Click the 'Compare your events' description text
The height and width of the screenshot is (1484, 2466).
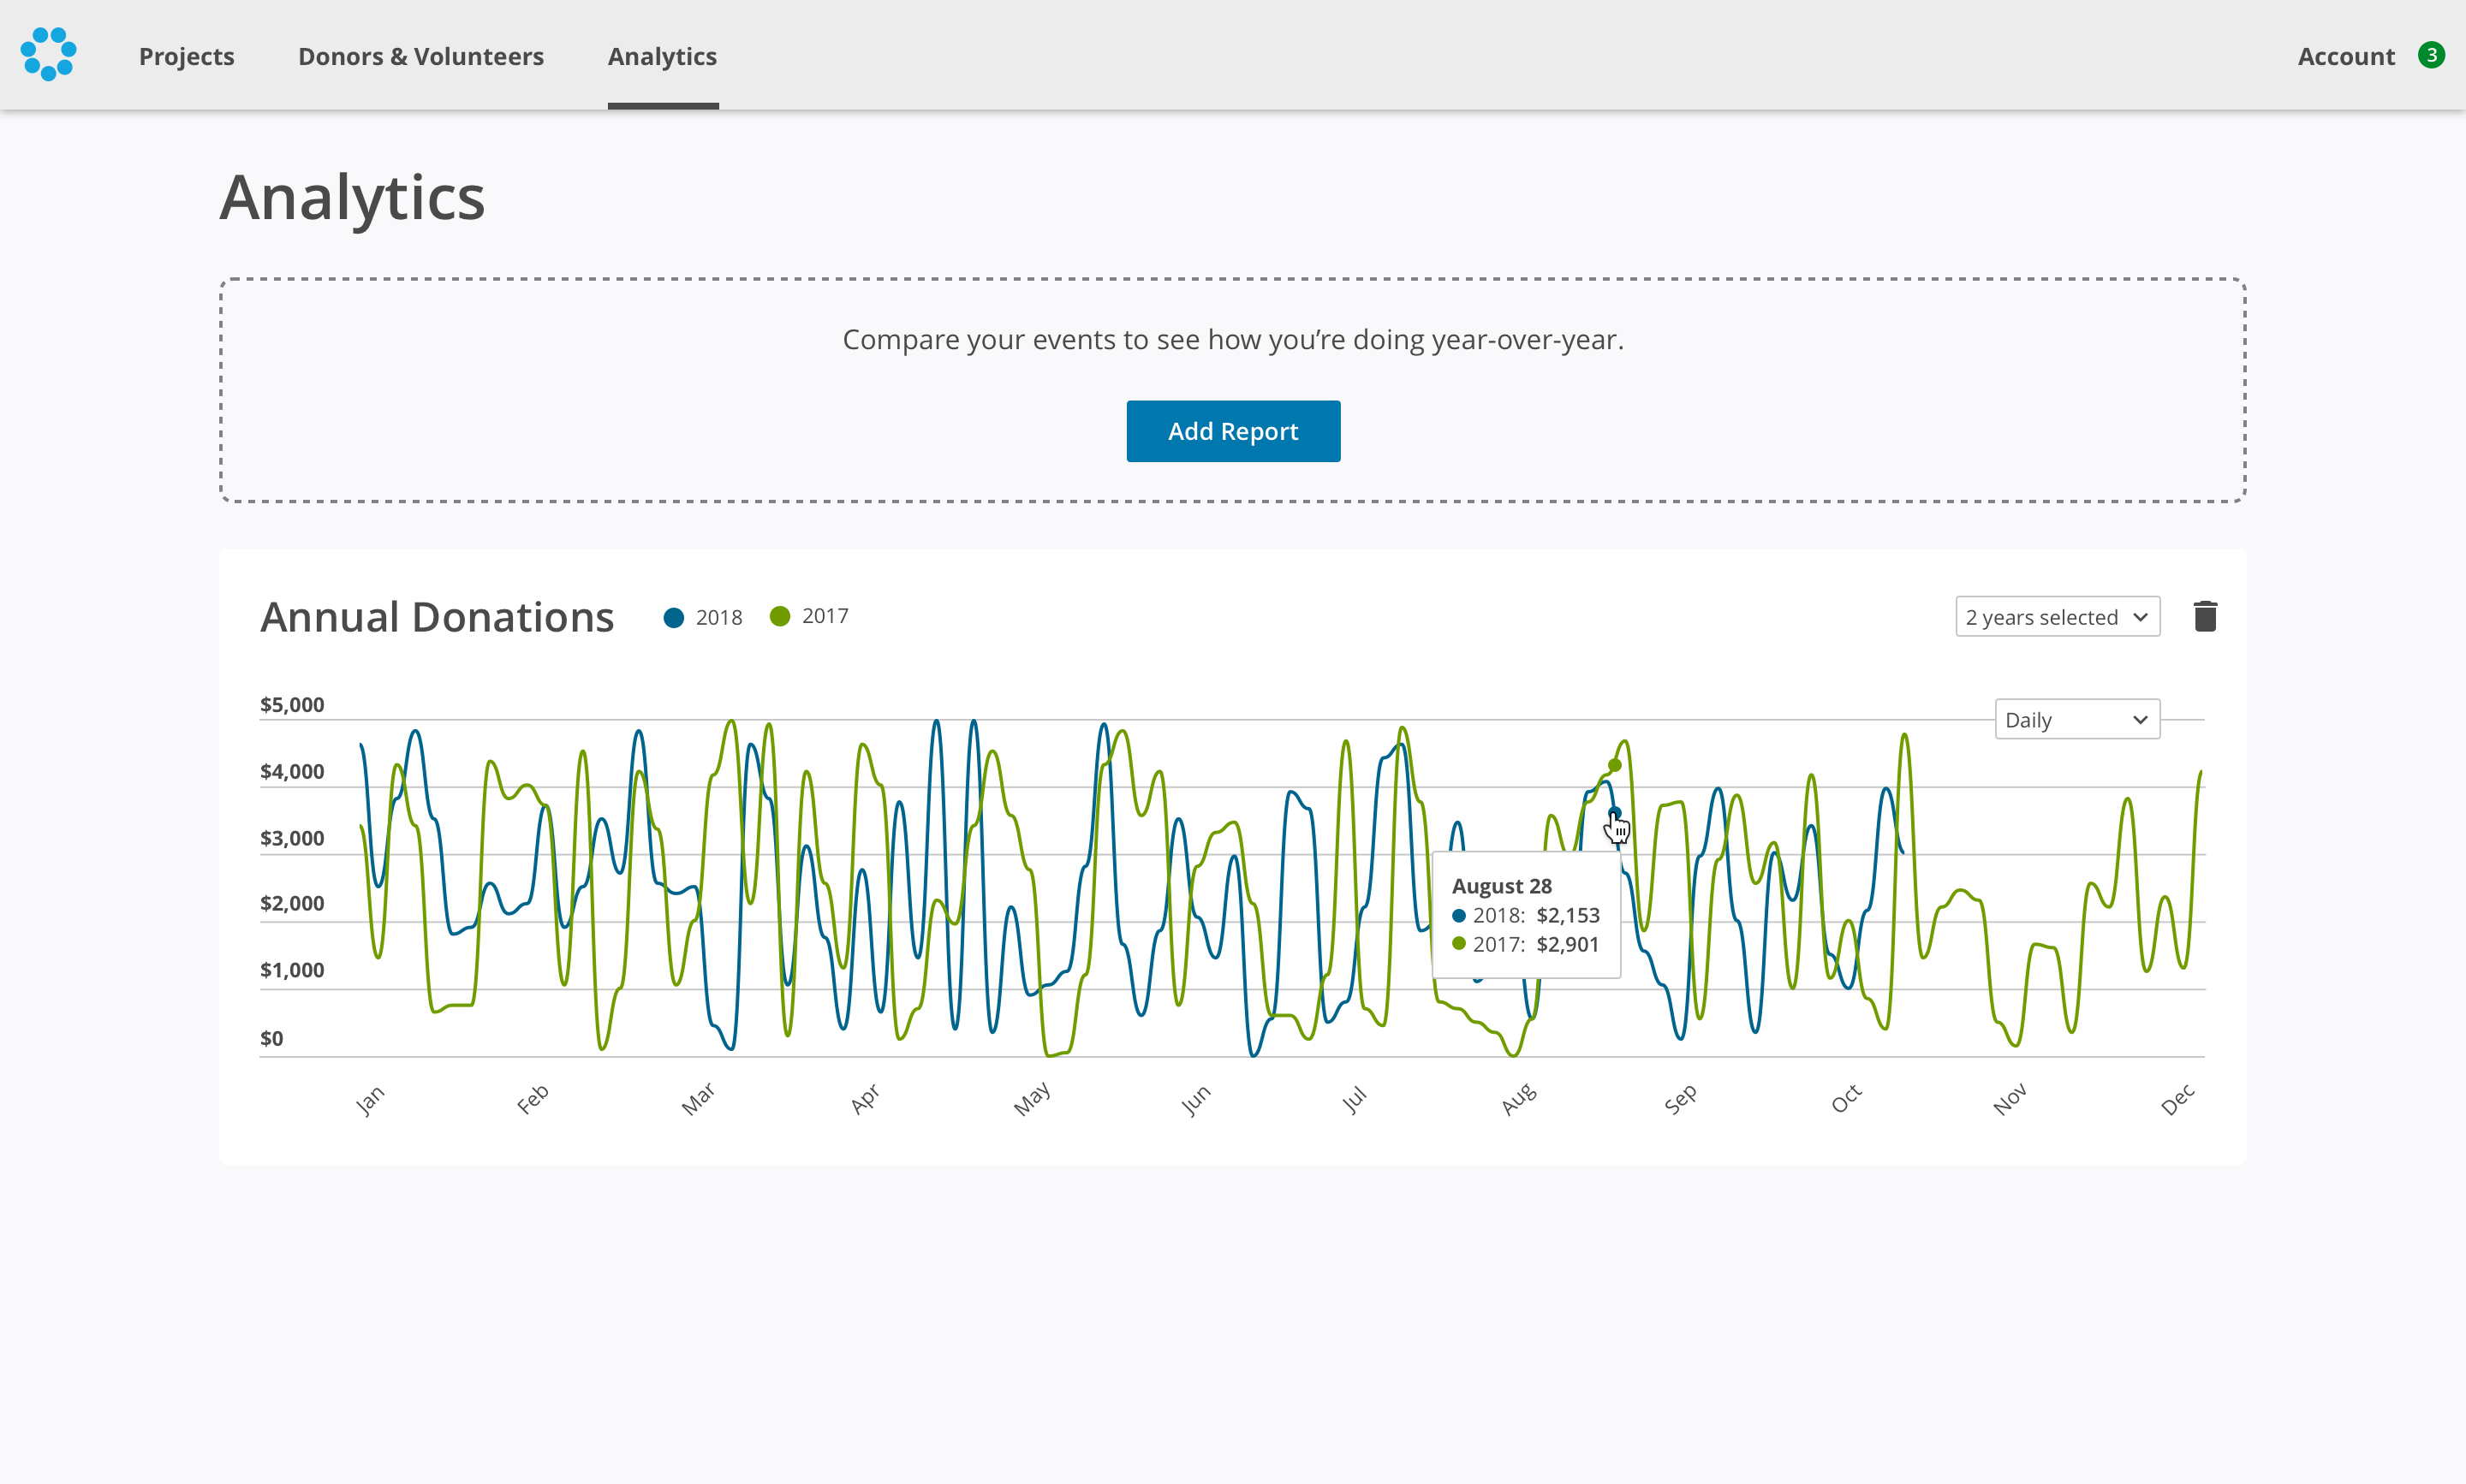(x=1232, y=340)
